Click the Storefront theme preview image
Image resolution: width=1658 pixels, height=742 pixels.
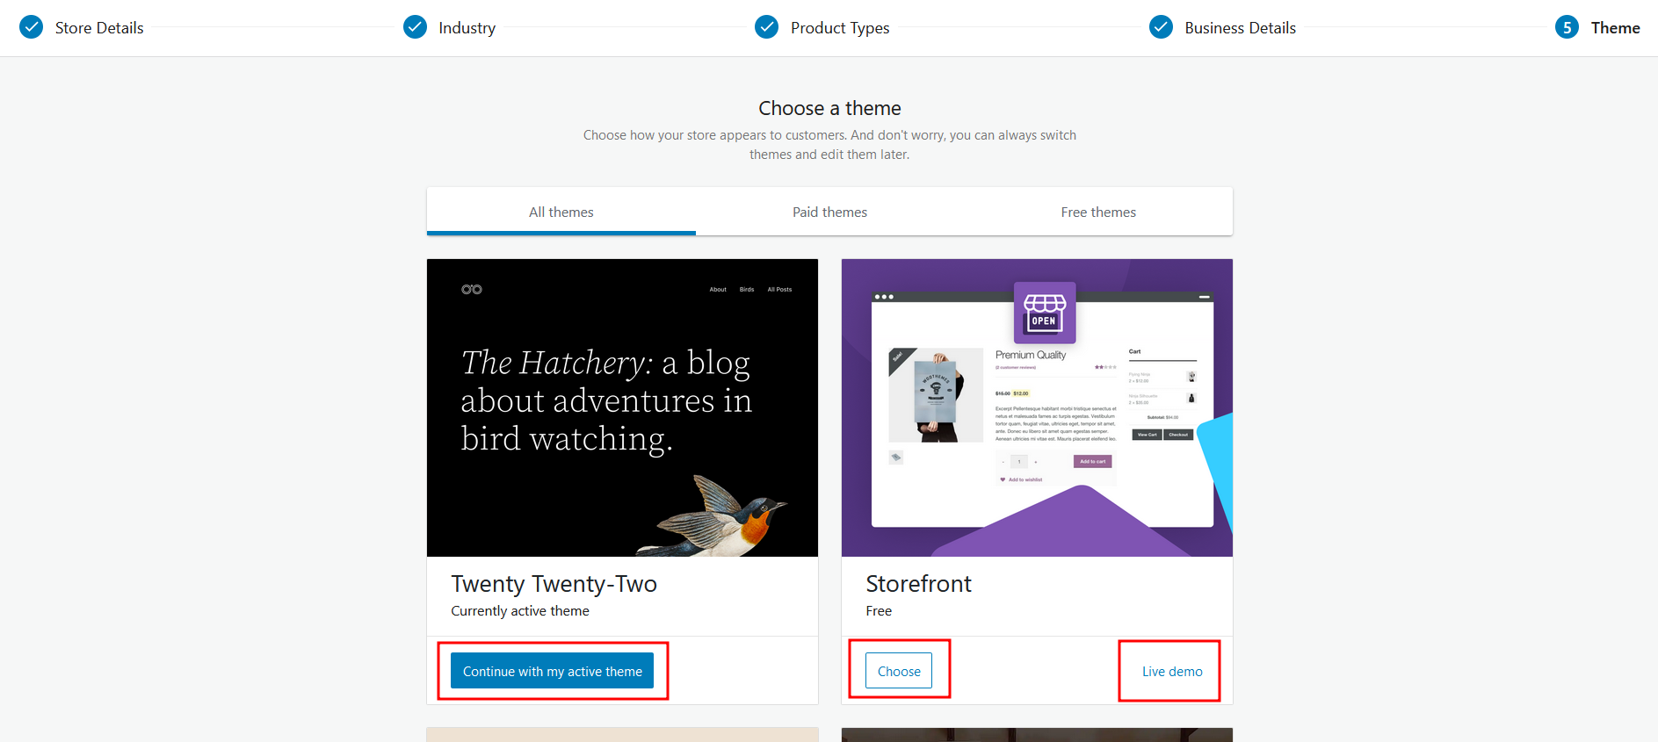click(x=1037, y=407)
